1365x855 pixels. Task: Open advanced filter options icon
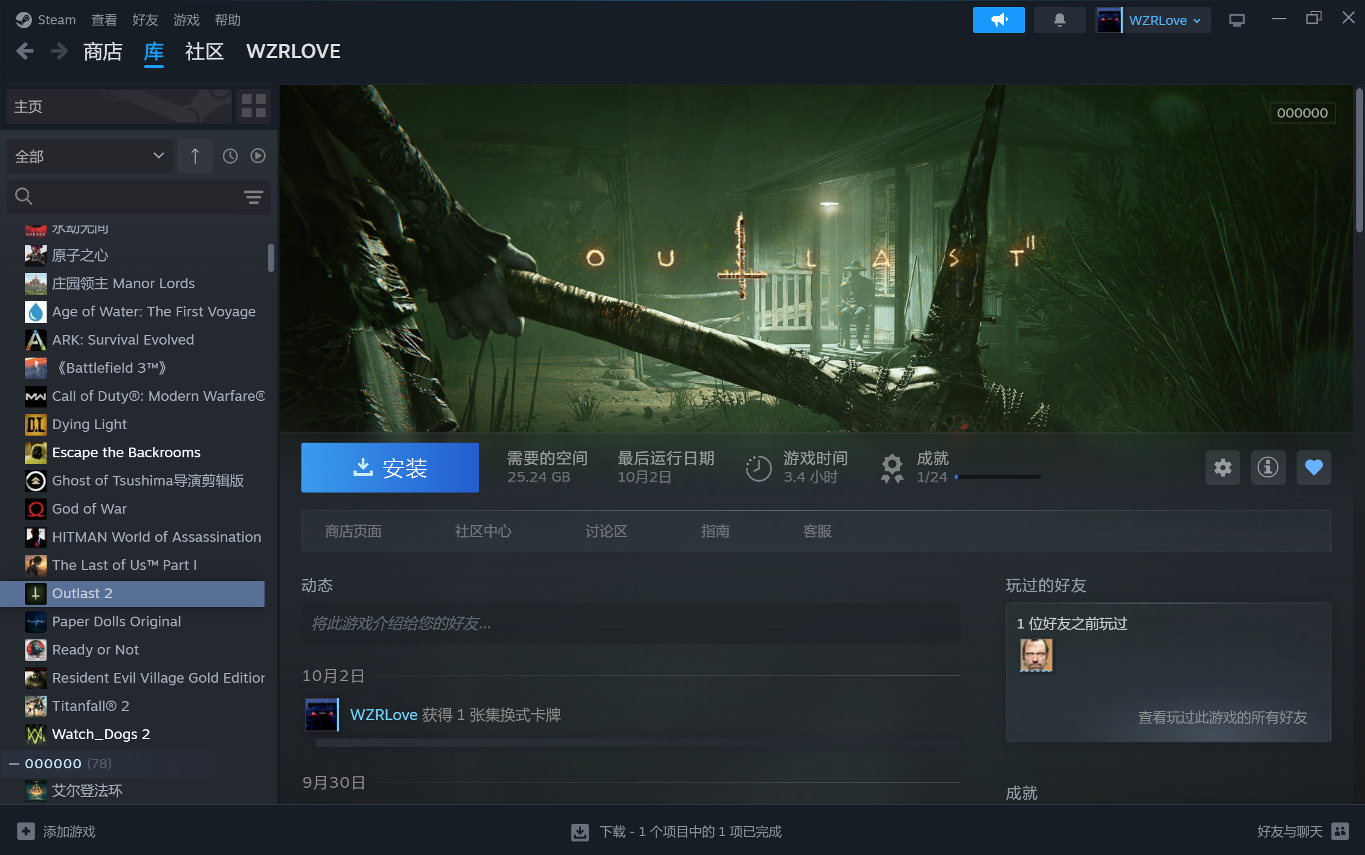click(253, 197)
